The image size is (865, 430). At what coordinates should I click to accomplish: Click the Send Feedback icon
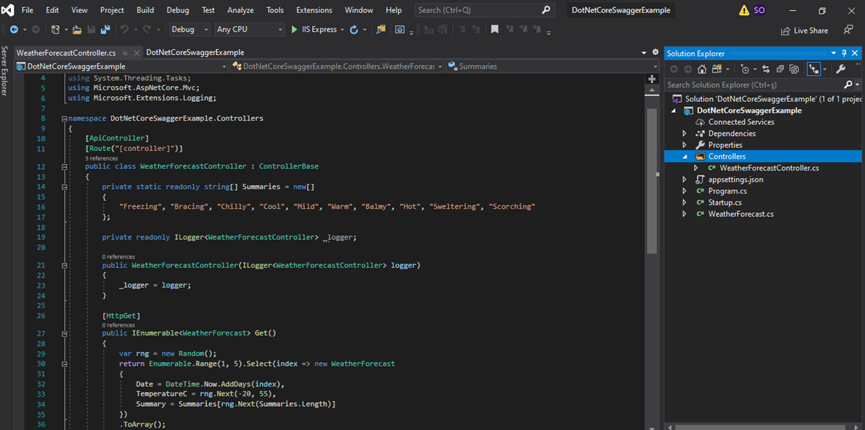[x=848, y=29]
